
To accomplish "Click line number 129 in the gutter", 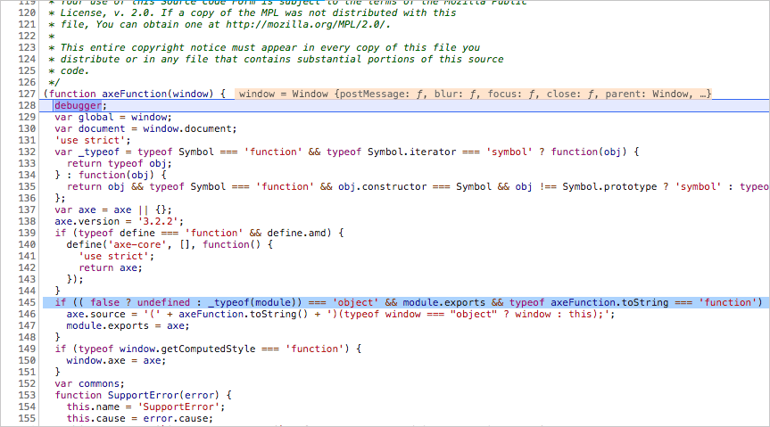I will click(x=27, y=118).
